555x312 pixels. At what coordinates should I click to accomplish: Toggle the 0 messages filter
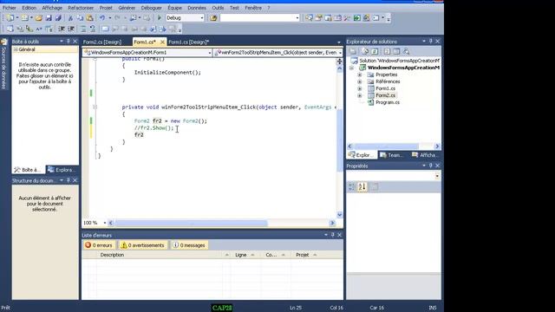189,245
